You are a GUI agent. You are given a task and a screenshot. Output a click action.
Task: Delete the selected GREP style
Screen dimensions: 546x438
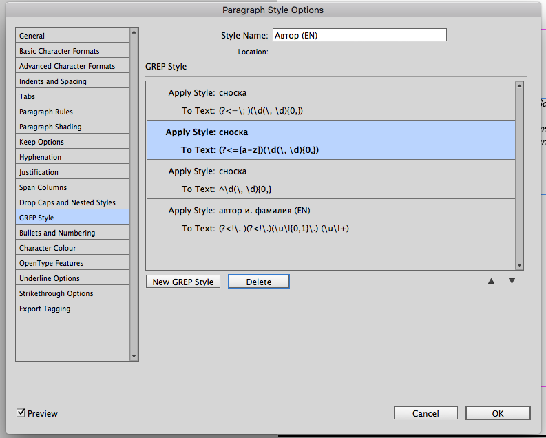pyautogui.click(x=258, y=282)
